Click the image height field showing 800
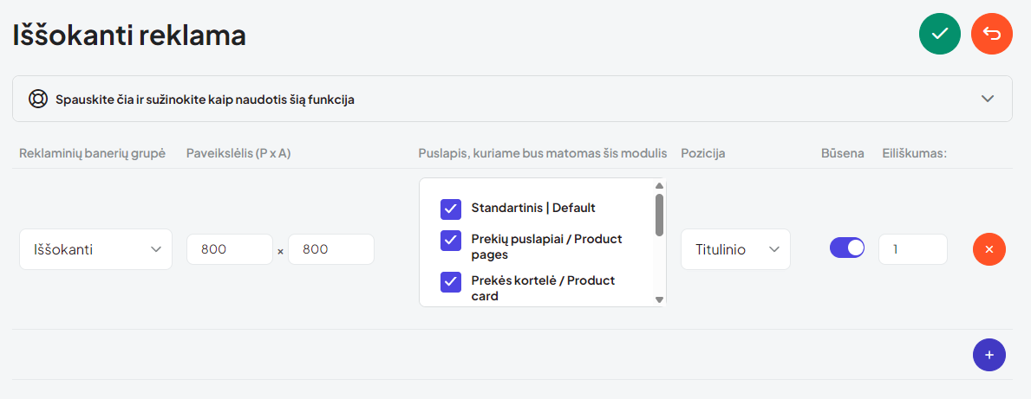This screenshot has width=1031, height=399. click(x=330, y=249)
